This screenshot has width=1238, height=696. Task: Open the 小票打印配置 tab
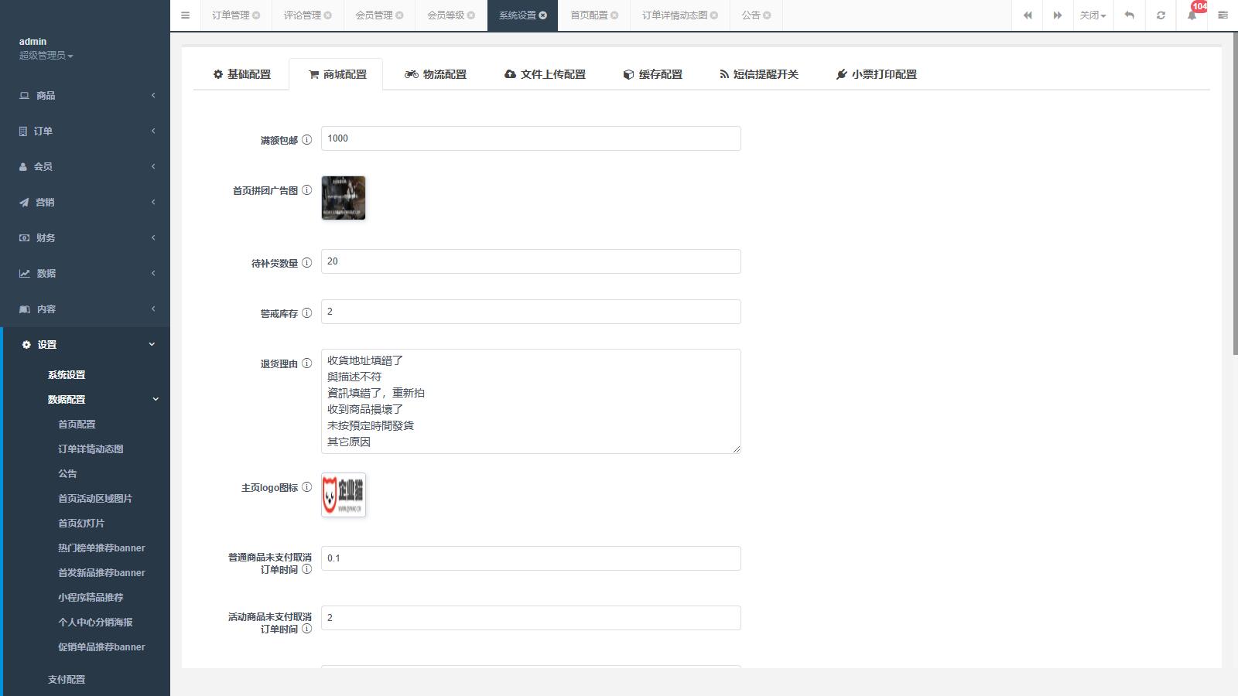[876, 74]
